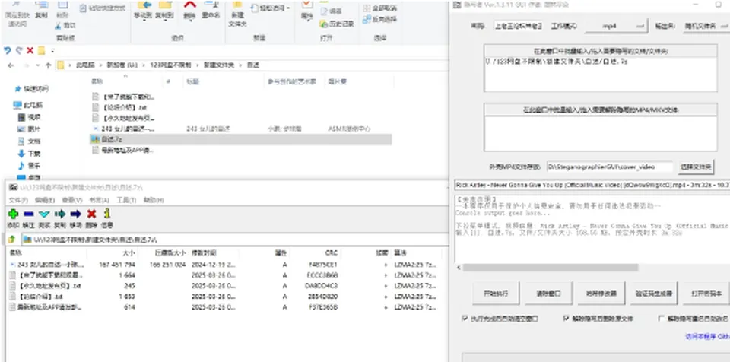
Task: Click the Copy arrow icon in 7-Zip
Action: click(59, 214)
